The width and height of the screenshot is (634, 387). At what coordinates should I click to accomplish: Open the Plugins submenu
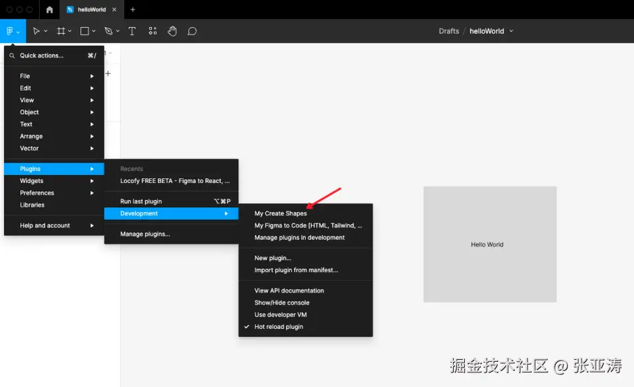coord(54,168)
